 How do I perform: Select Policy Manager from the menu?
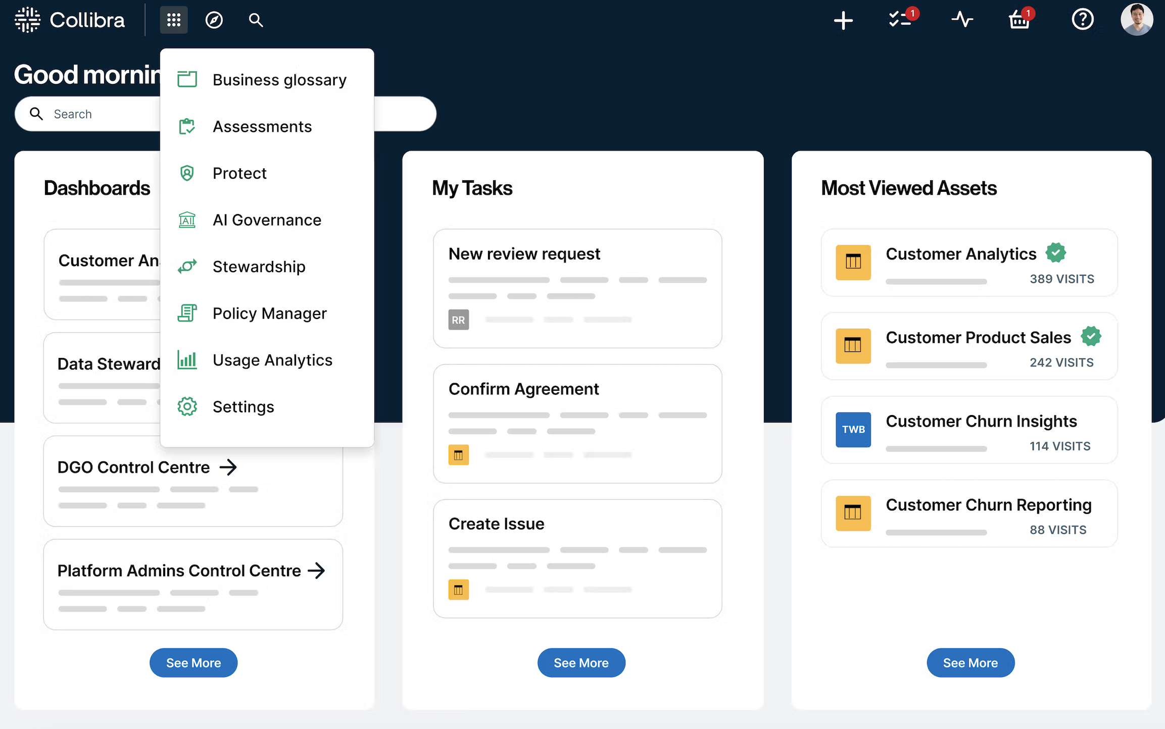(x=270, y=313)
